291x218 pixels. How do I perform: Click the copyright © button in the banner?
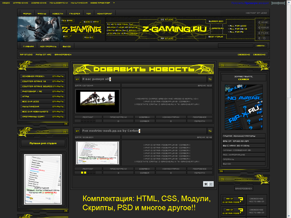263,38
